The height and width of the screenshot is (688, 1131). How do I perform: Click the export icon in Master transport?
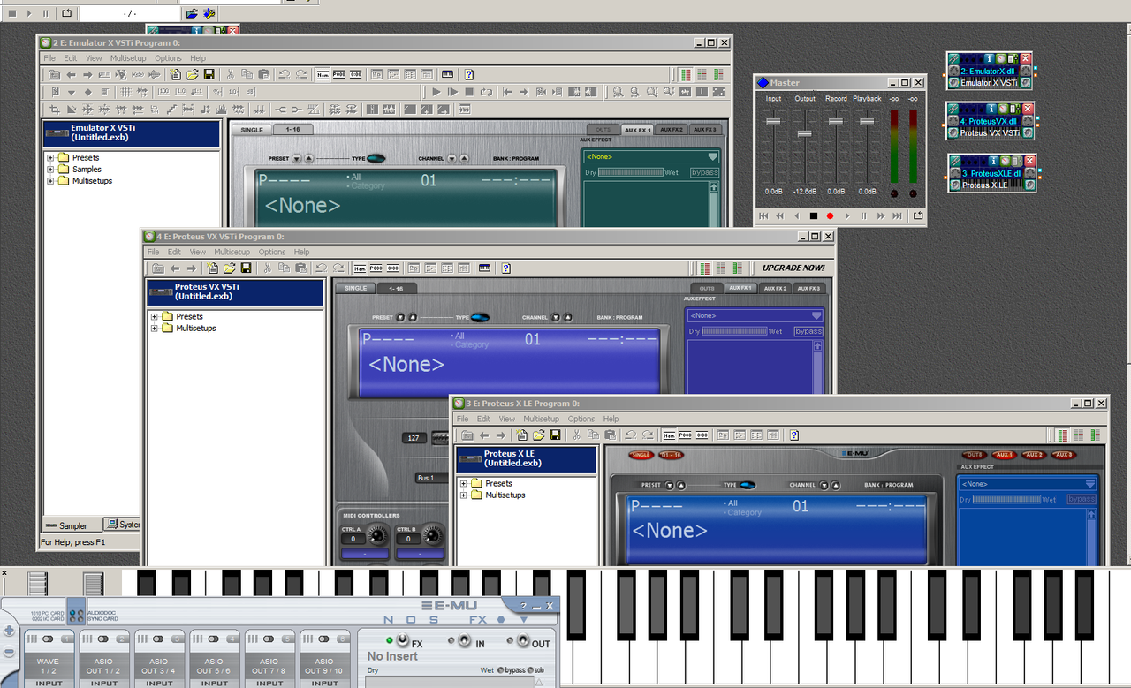(918, 215)
